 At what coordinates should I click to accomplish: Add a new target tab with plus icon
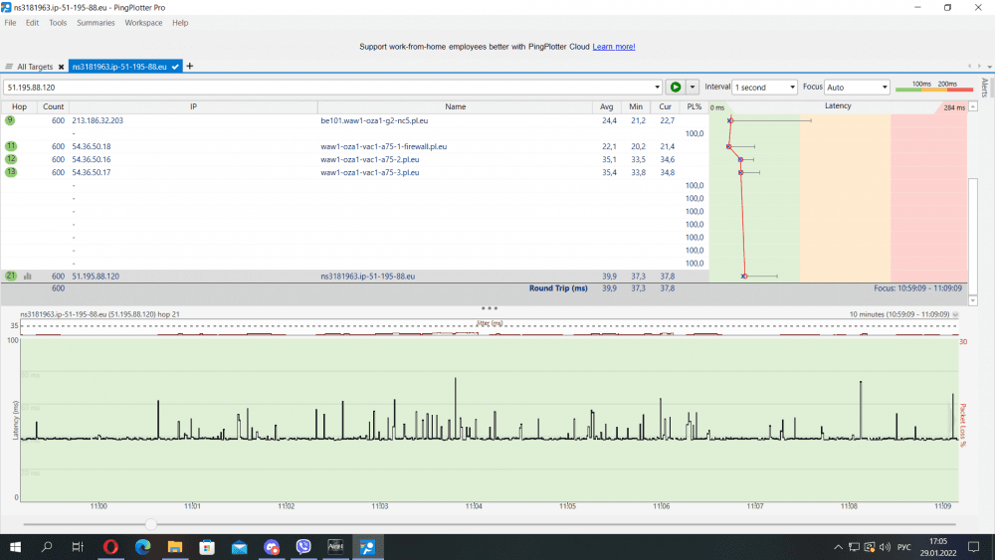coord(190,66)
